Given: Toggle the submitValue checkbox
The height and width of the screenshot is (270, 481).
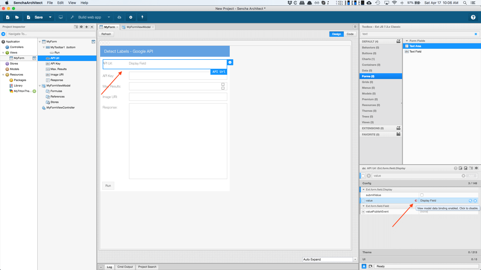Looking at the screenshot, I should point(422,195).
